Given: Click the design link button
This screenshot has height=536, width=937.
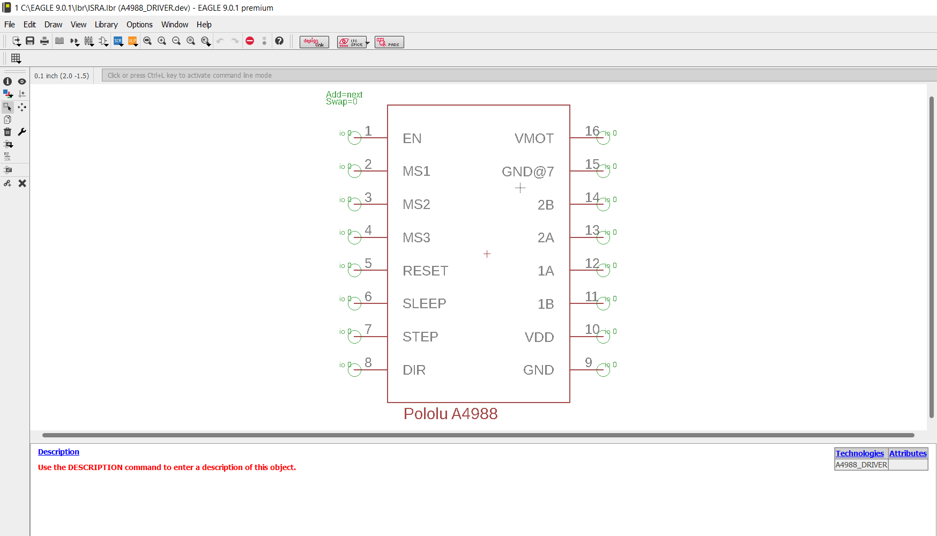Looking at the screenshot, I should (314, 42).
